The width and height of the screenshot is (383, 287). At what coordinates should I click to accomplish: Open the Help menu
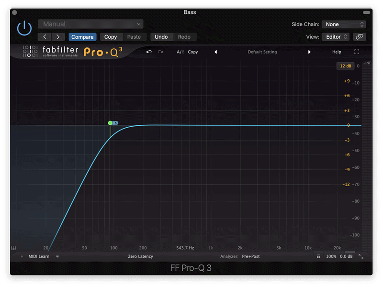tap(337, 52)
